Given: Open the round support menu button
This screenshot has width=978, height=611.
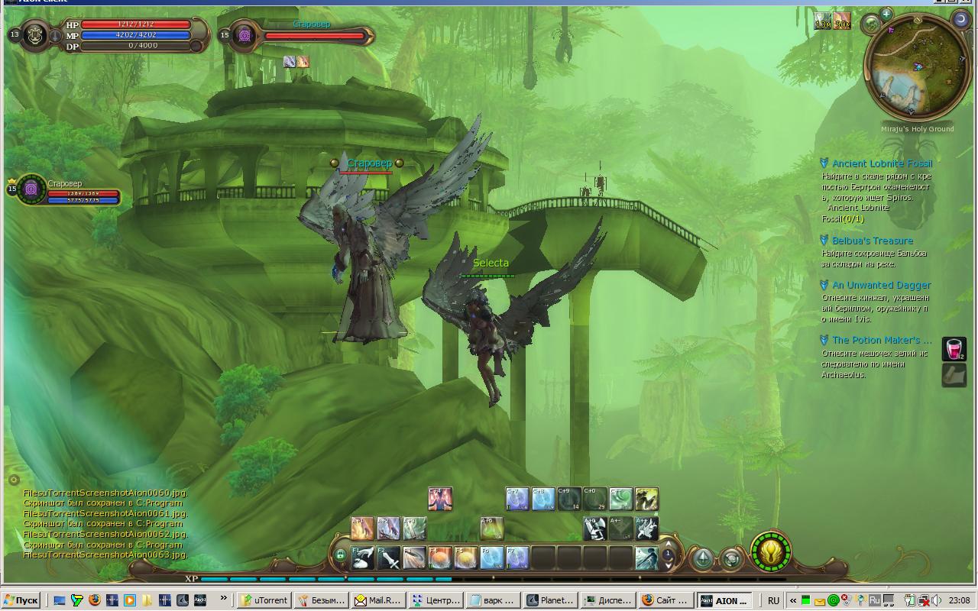Looking at the screenshot, I should 731,559.
